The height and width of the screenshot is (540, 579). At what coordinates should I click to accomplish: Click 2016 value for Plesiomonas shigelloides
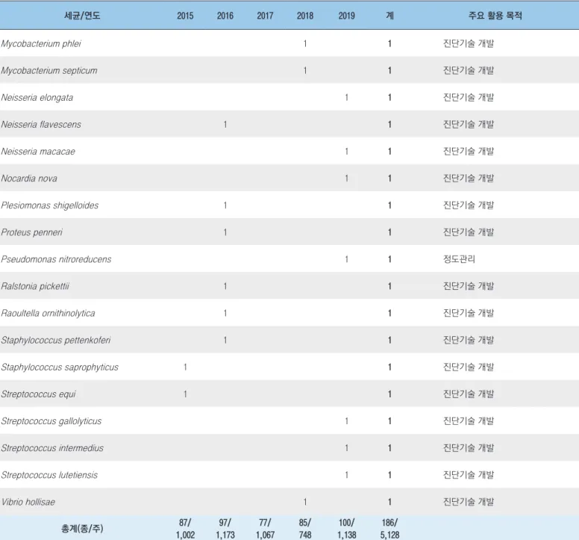pos(225,205)
